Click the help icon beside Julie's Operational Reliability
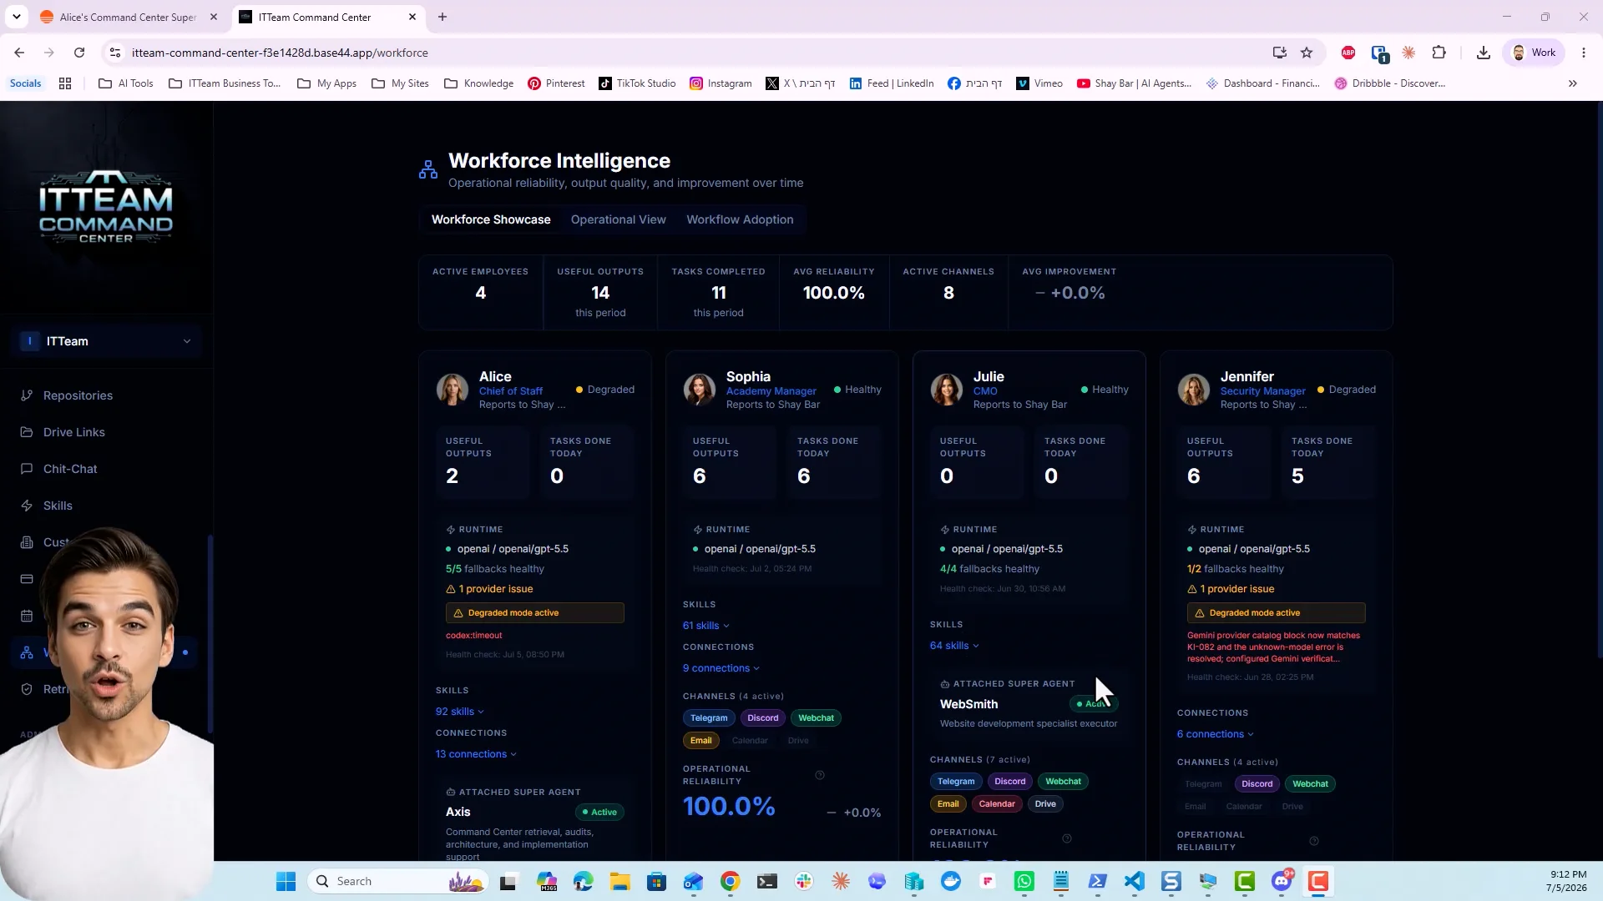This screenshot has height=901, width=1603. [1067, 838]
